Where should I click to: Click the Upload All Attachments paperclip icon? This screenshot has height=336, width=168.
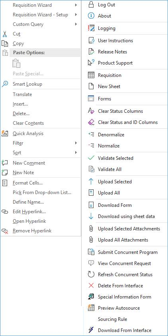pos(91,240)
